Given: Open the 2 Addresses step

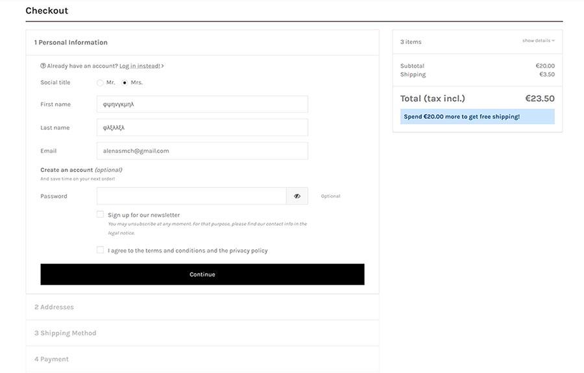Looking at the screenshot, I should (202, 307).
